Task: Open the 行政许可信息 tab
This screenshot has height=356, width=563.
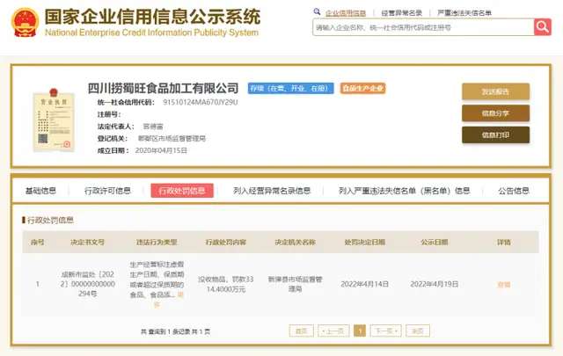Action: tap(107, 190)
